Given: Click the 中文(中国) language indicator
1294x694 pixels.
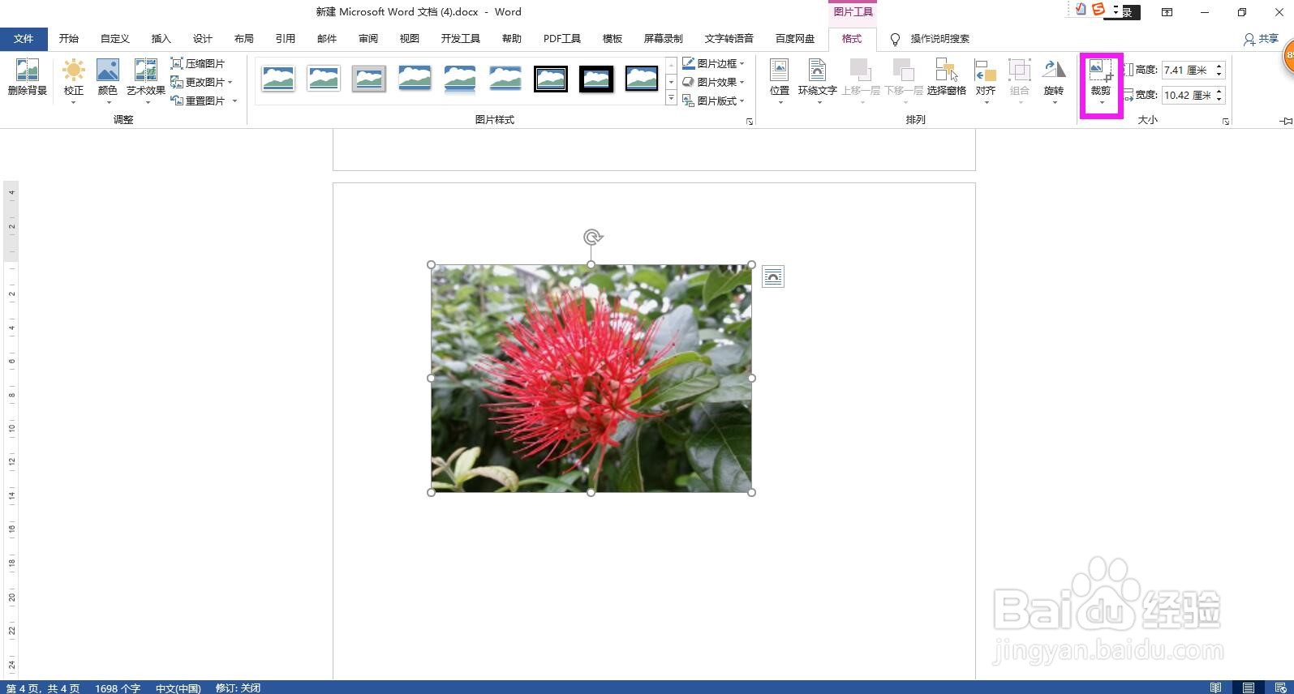Looking at the screenshot, I should pyautogui.click(x=178, y=688).
